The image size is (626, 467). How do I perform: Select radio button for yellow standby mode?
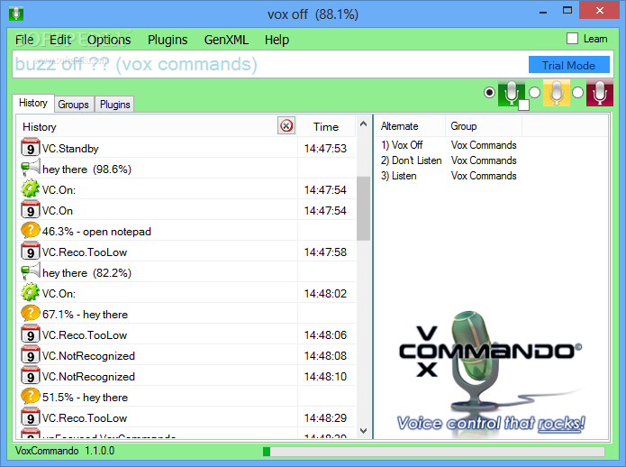point(534,93)
